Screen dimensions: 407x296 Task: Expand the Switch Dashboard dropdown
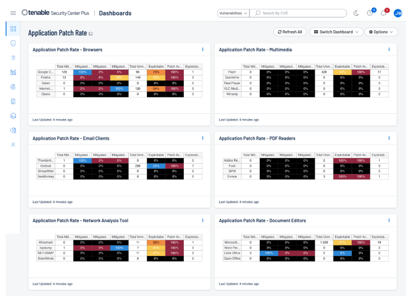point(336,32)
